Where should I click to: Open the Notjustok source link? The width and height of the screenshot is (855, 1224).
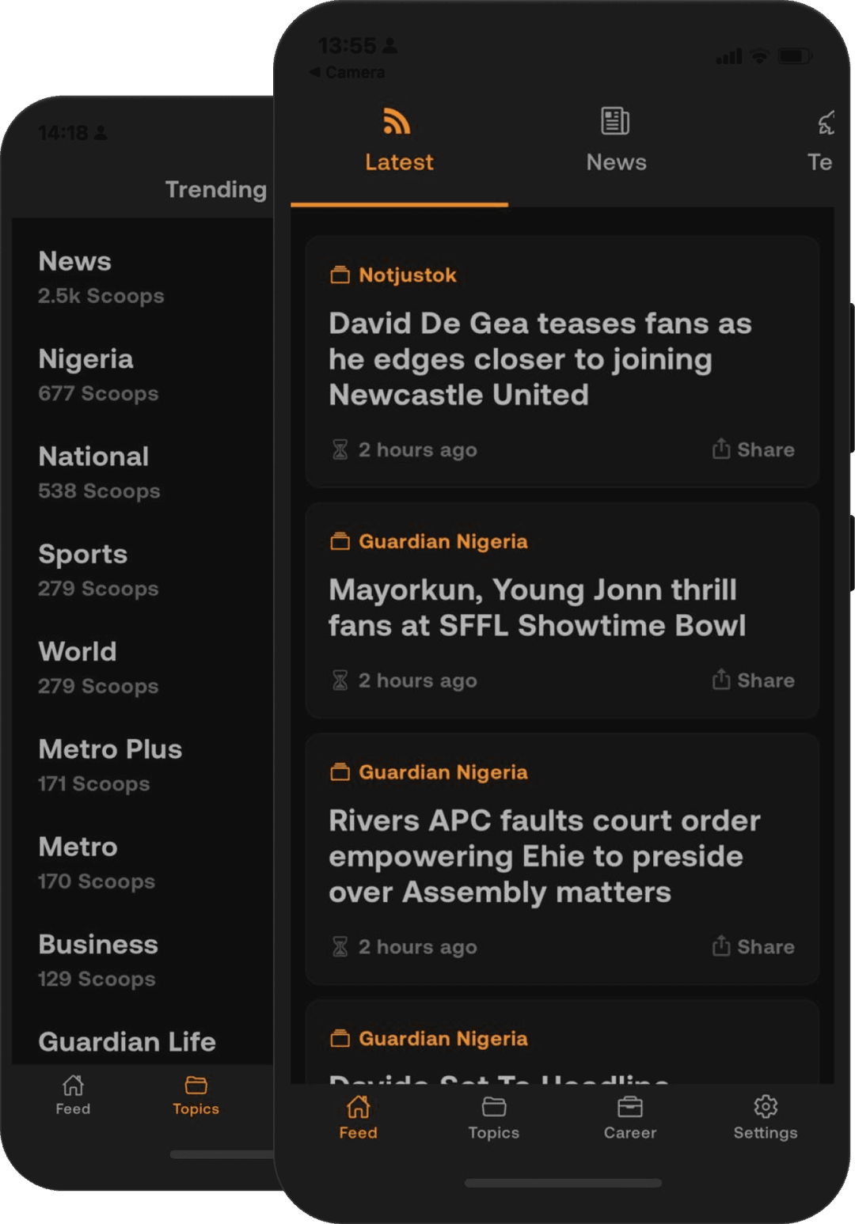click(x=408, y=275)
